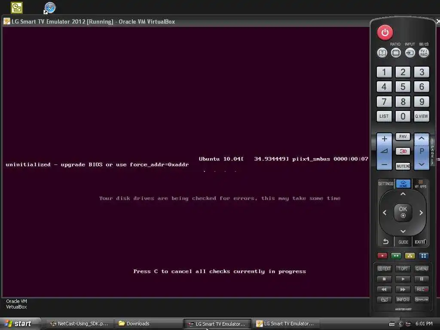Click the up arrow on the navigation pad
The height and width of the screenshot is (330, 440).
coord(403,194)
